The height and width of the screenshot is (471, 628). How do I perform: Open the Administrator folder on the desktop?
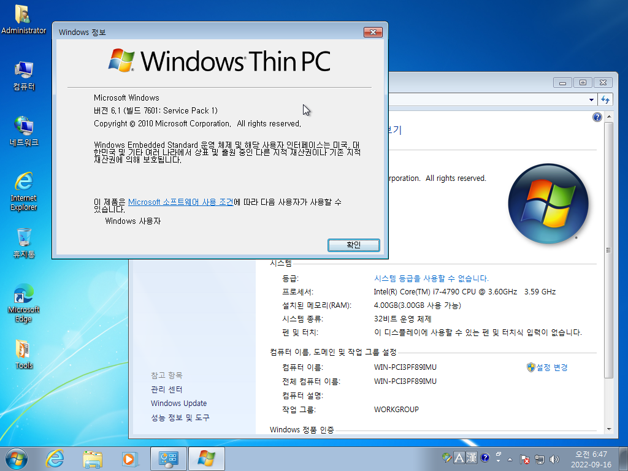23,19
